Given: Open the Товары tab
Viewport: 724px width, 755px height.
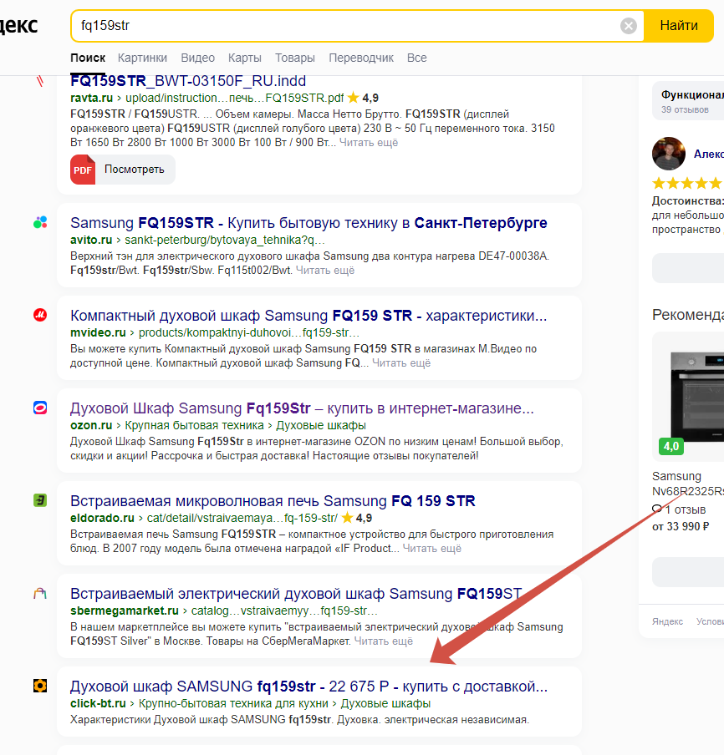Looking at the screenshot, I should click(x=295, y=58).
